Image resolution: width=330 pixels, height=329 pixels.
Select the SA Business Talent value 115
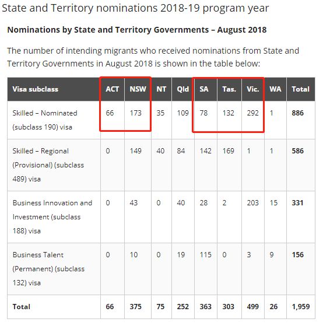205,255
